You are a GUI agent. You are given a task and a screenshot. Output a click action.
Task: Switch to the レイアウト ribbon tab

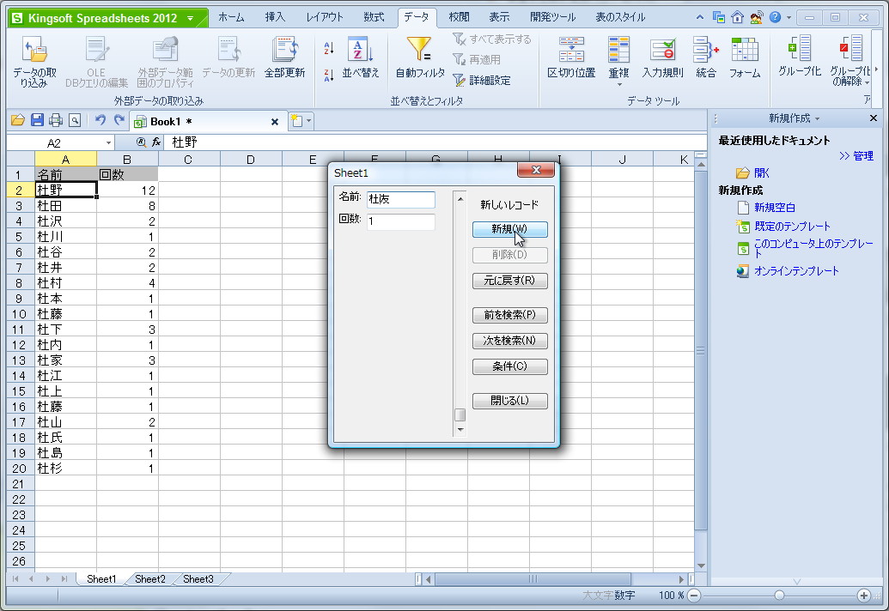click(x=325, y=17)
